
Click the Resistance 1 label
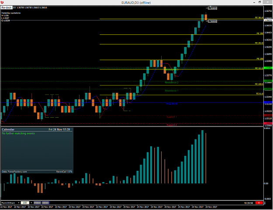click(172, 91)
